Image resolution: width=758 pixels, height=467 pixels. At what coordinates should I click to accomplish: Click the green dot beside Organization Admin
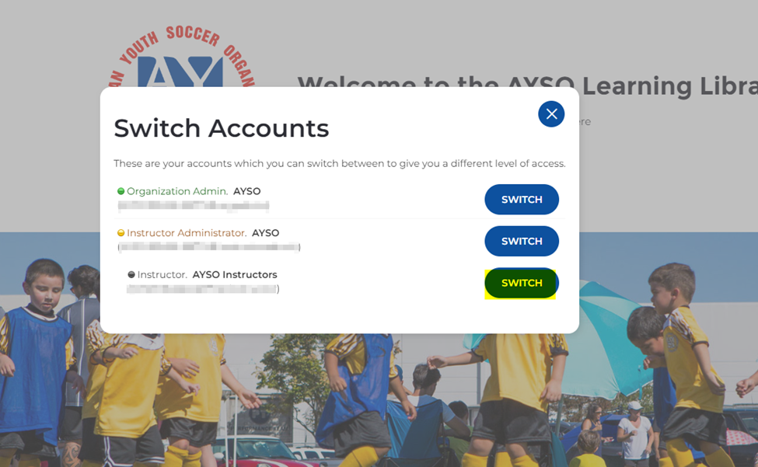click(121, 191)
